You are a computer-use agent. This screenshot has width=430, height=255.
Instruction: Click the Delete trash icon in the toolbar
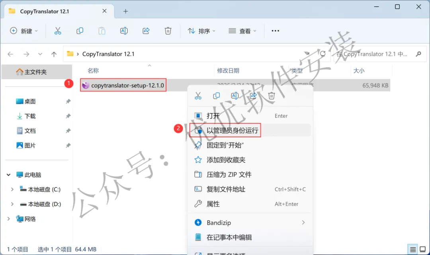pyautogui.click(x=168, y=31)
